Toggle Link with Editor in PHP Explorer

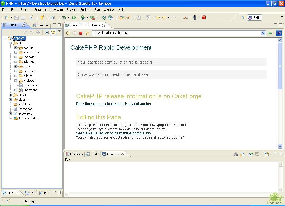(x=53, y=32)
